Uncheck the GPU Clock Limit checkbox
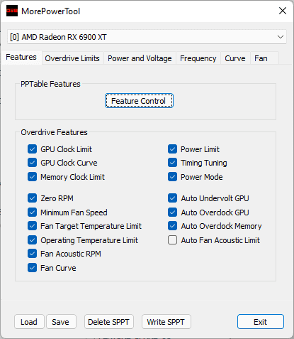Viewport: 294px width, 339px height. coord(32,149)
